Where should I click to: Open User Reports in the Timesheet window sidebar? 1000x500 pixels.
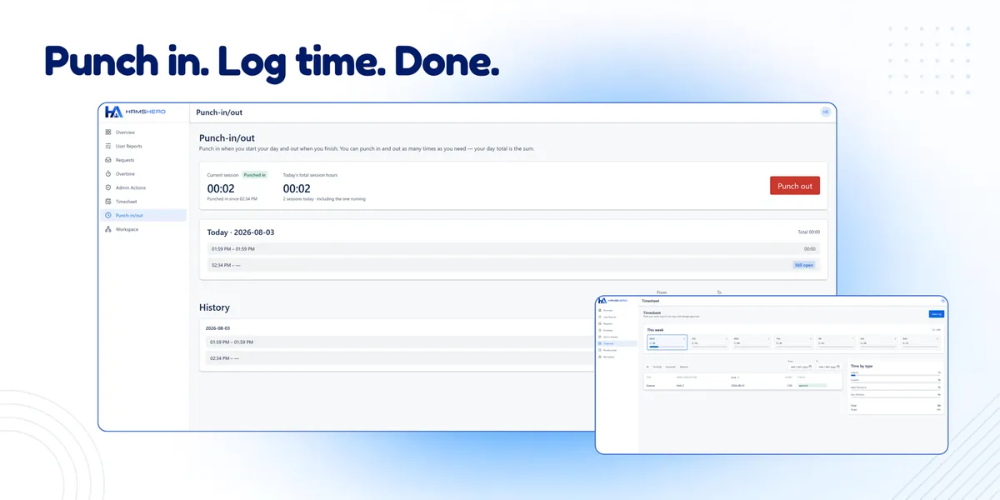click(x=617, y=317)
